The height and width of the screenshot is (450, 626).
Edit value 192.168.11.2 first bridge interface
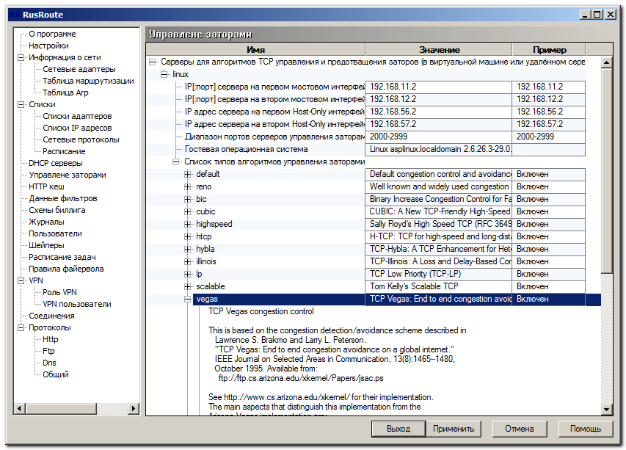(438, 87)
